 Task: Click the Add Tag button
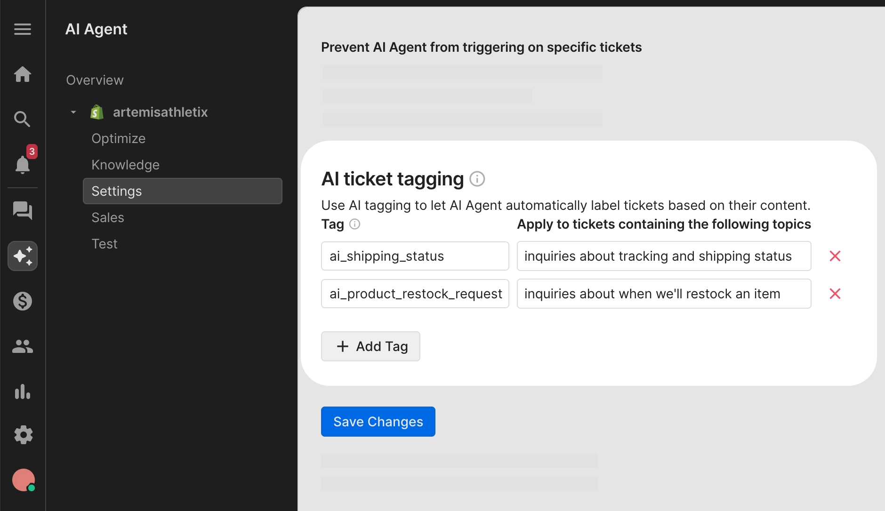click(370, 346)
